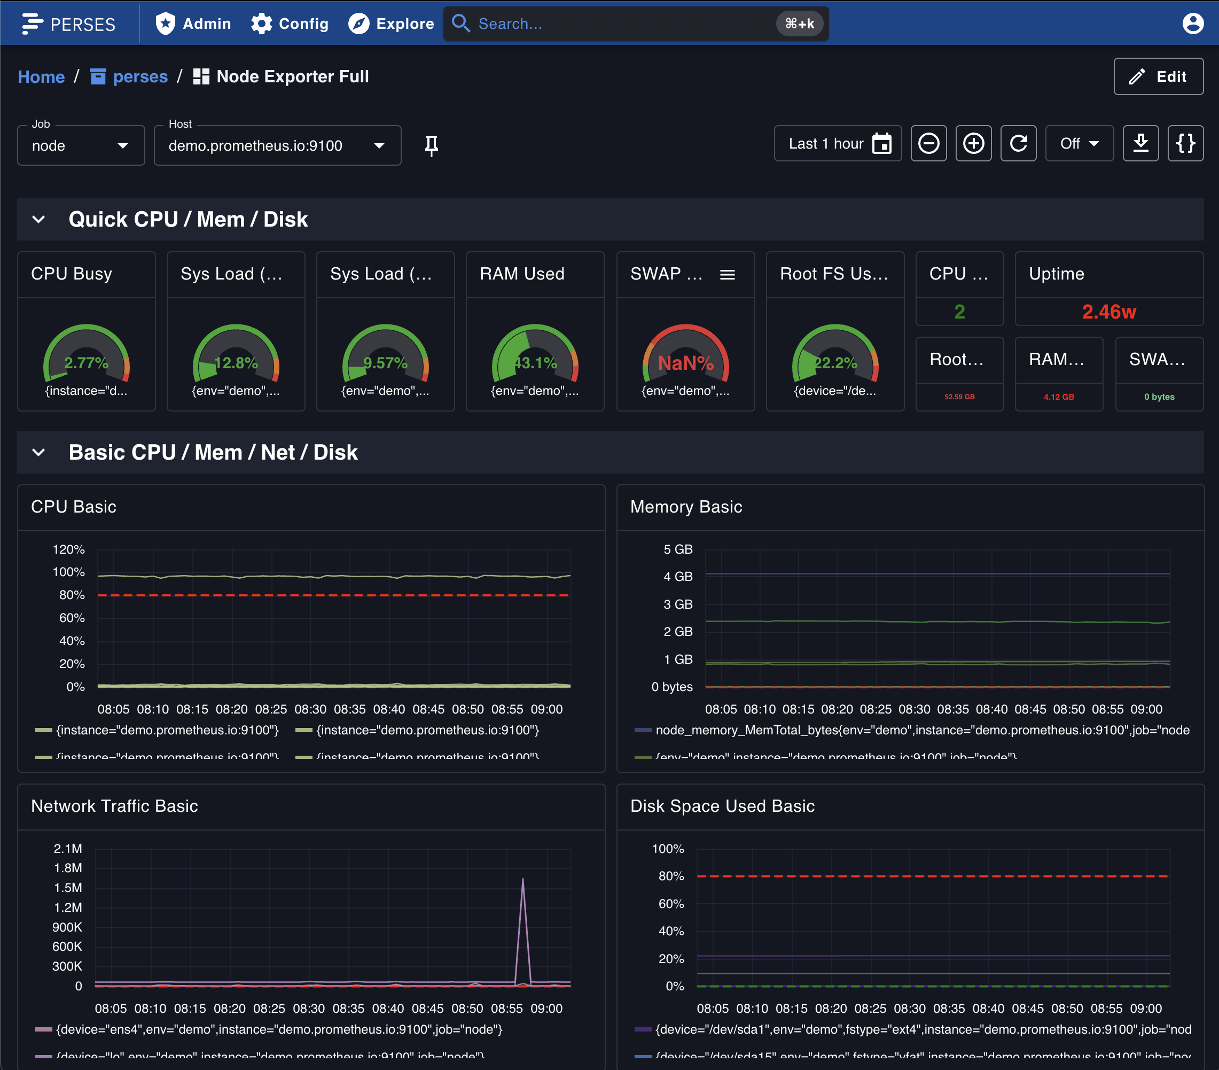Toggle first CPU Basic legend series
Image resolution: width=1219 pixels, height=1070 pixels.
click(x=167, y=730)
